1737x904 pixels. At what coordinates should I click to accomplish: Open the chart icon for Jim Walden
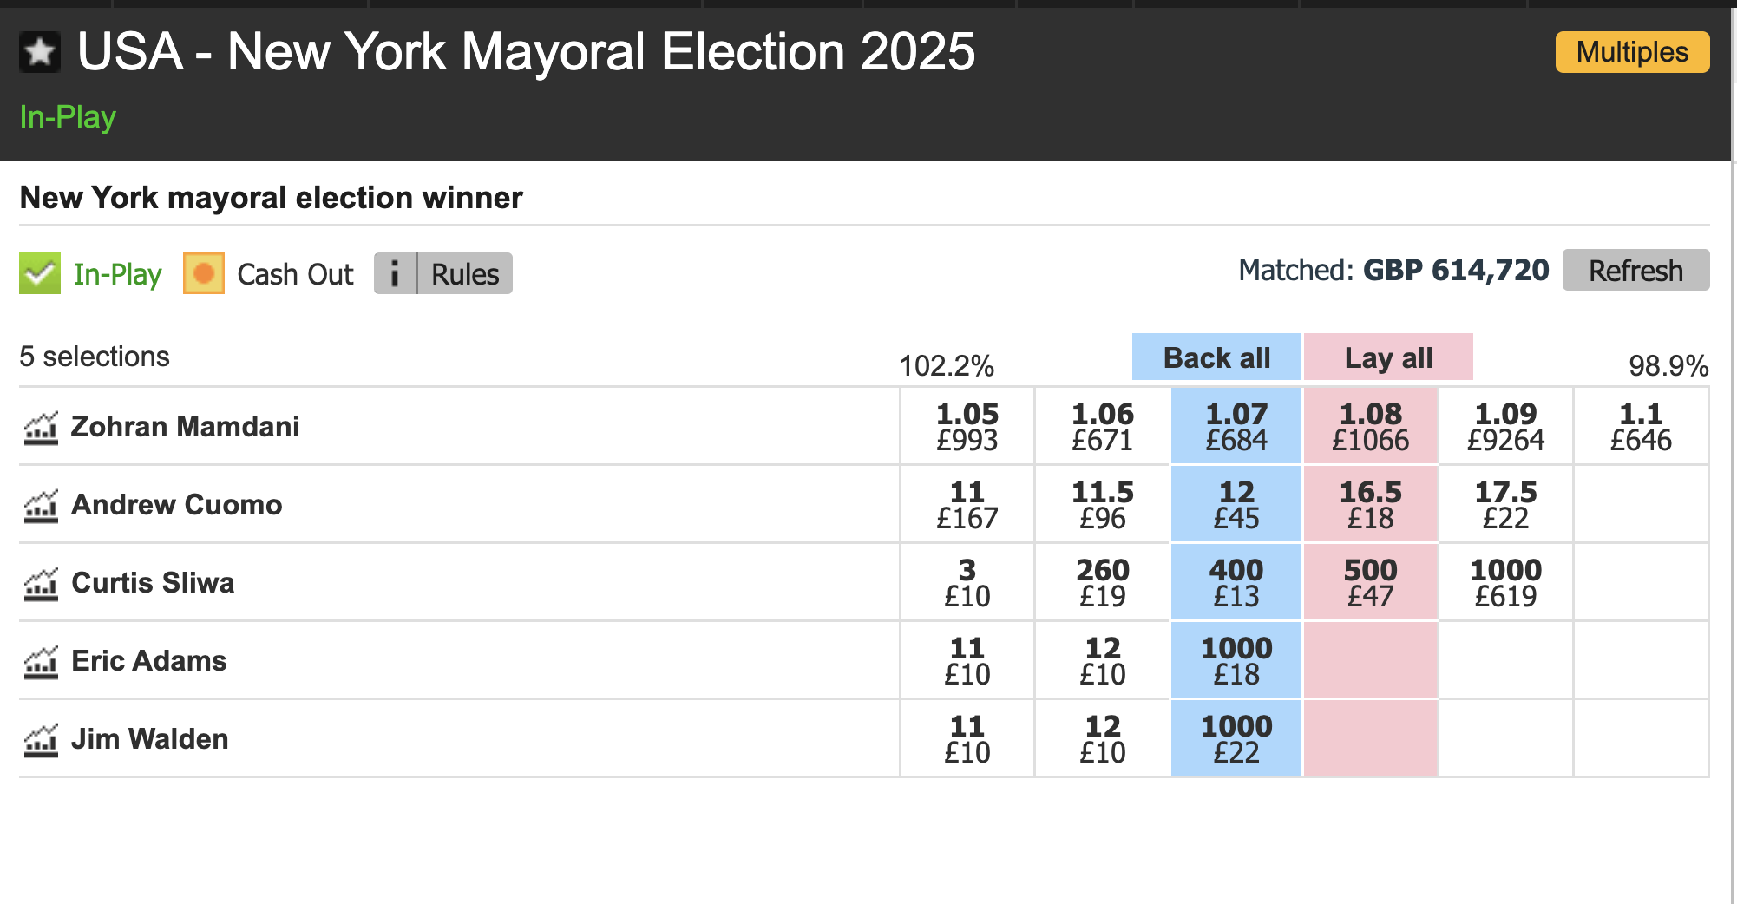pyautogui.click(x=41, y=740)
